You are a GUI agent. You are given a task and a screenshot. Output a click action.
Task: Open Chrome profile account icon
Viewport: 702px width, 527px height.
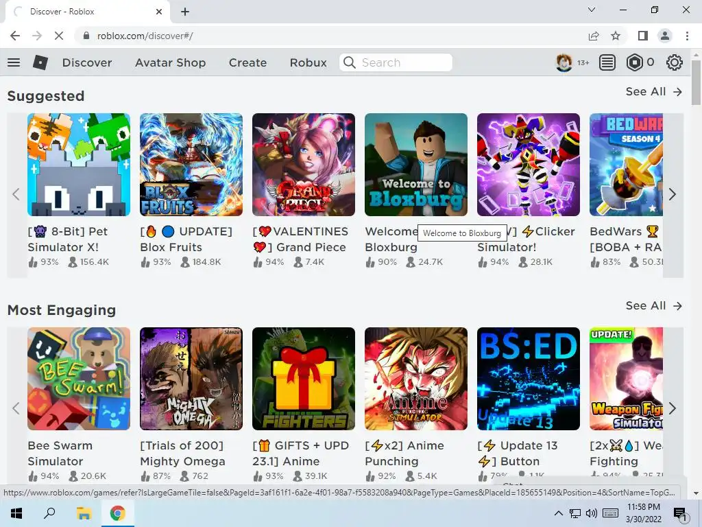click(665, 36)
